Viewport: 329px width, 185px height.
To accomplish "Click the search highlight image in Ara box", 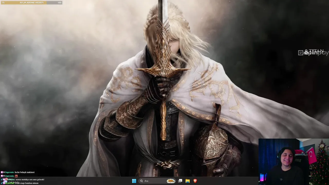I will pyautogui.click(x=171, y=181).
